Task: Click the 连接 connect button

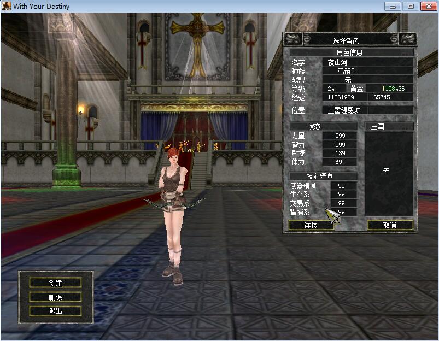Action: pos(311,225)
